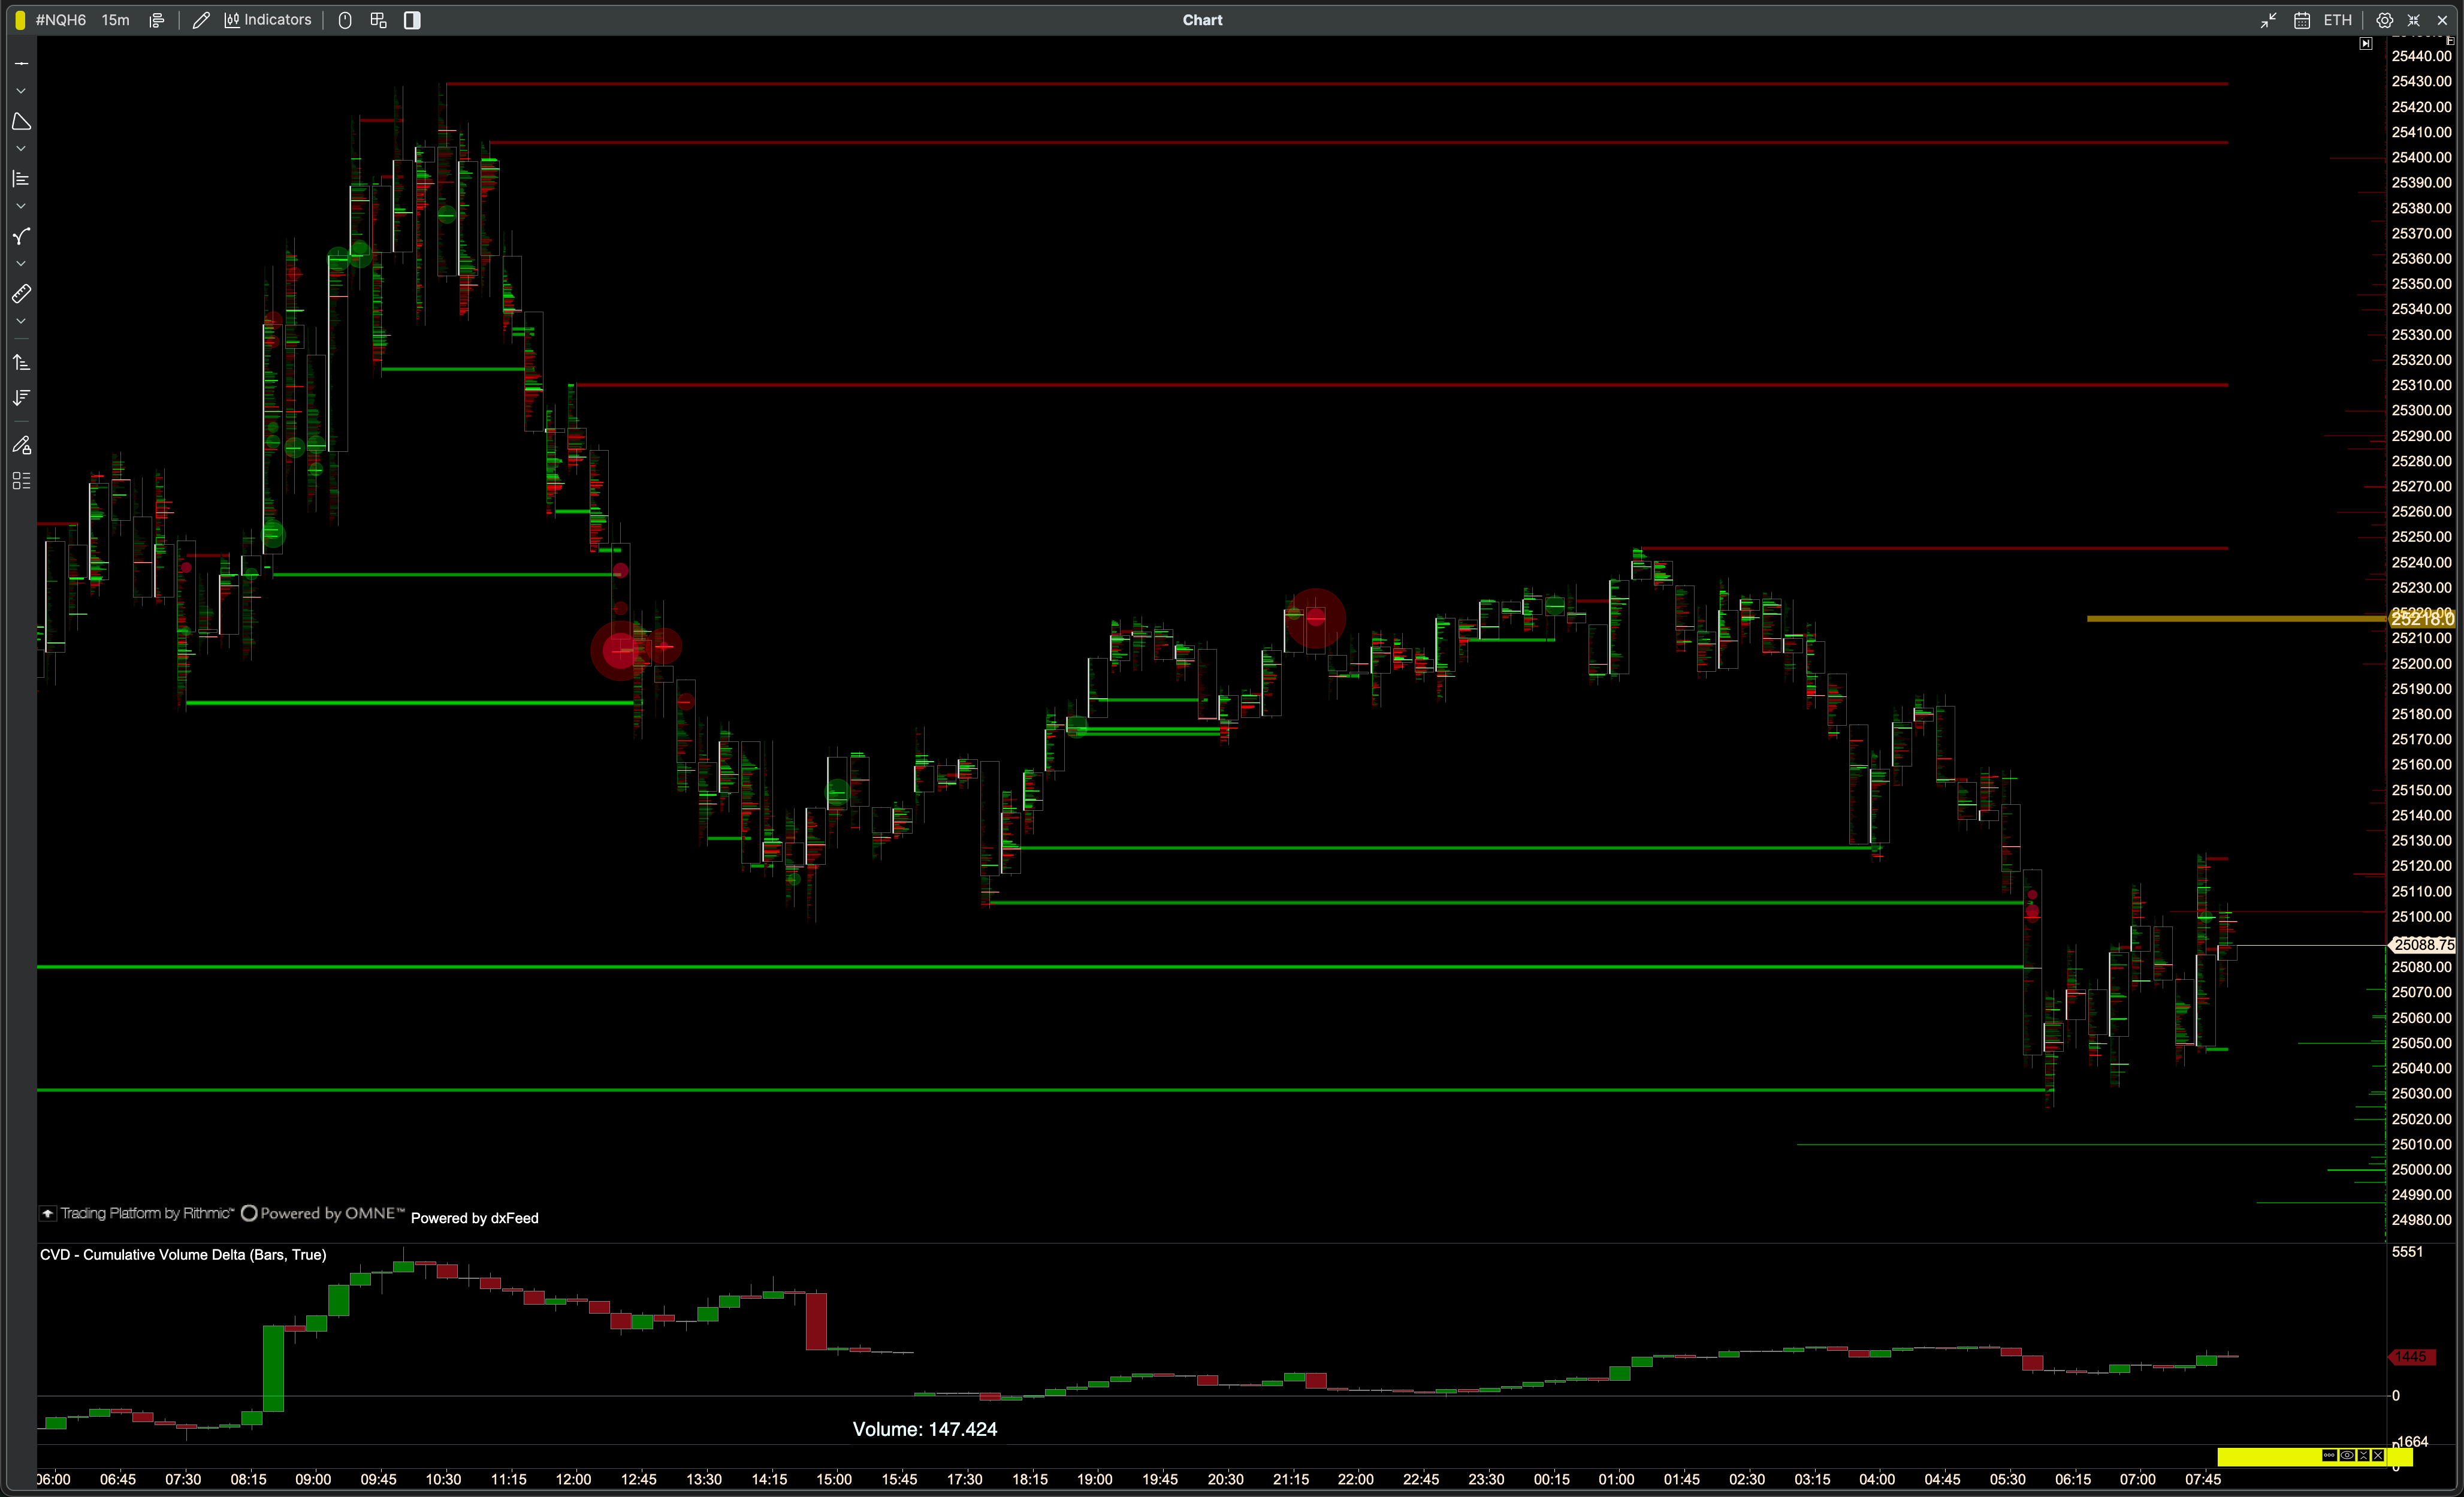Screen dimensions: 2464x1497
Task: Click the #NQH6 symbol name
Action: pyautogui.click(x=61, y=20)
